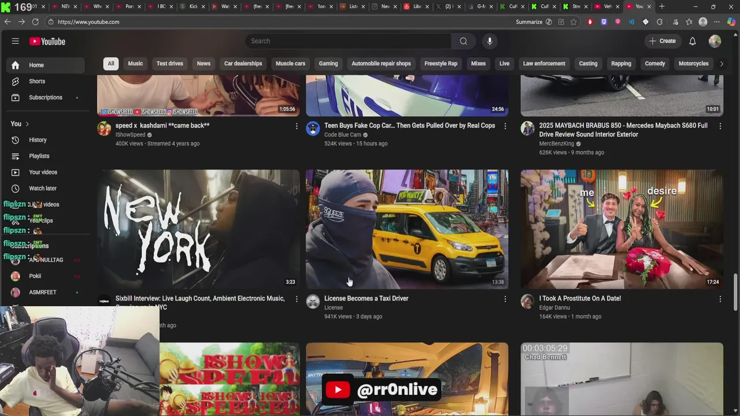Select the Gaming filter chip
This screenshot has height=416, width=740.
328,64
